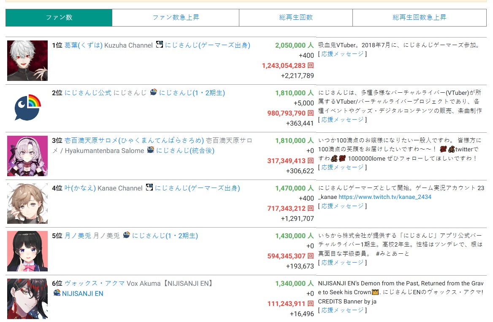Click the +2,217,789 view increase
This screenshot has width=493, height=322.
pyautogui.click(x=298, y=75)
